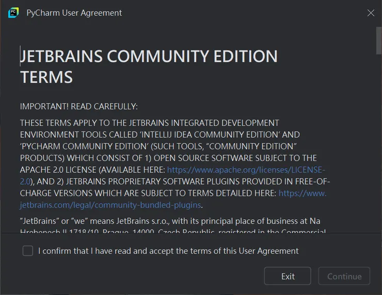Click the scrollbar track below the thumb

379,155
